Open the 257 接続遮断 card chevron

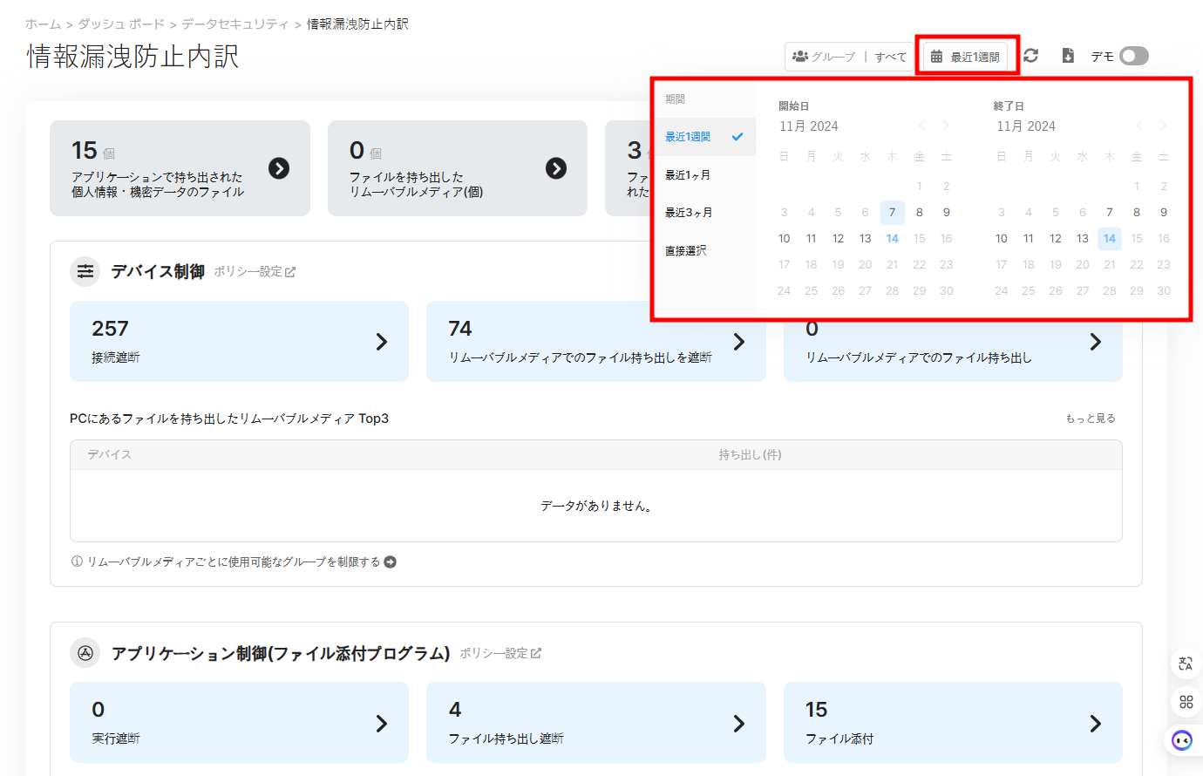tap(381, 342)
